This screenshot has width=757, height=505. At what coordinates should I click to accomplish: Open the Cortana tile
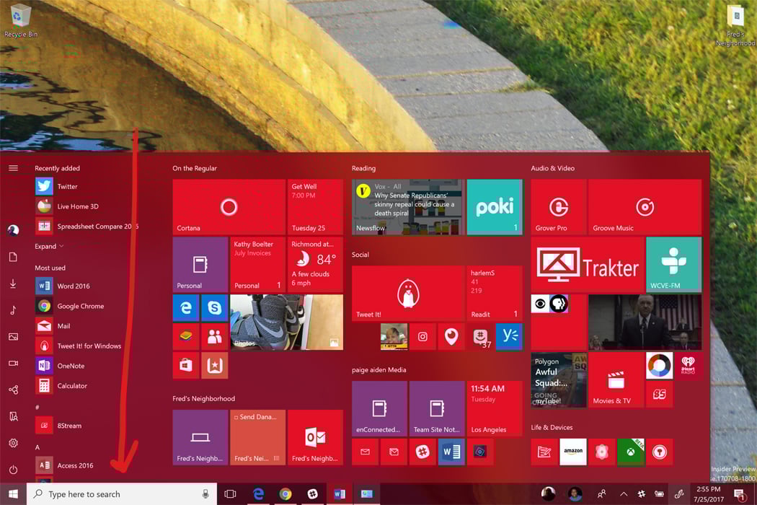pos(228,206)
